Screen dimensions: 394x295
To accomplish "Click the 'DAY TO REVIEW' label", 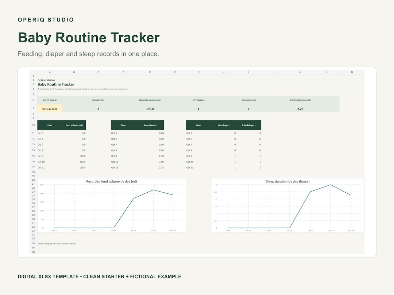I will point(50,100).
